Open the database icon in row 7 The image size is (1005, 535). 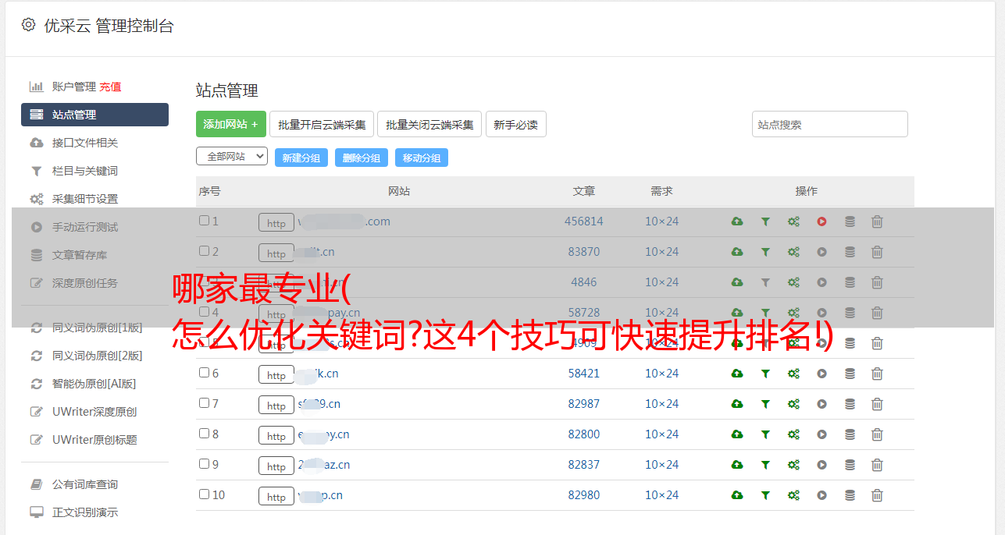pos(850,404)
